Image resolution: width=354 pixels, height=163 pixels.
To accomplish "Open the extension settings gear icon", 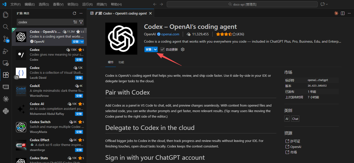I will [x=183, y=49].
